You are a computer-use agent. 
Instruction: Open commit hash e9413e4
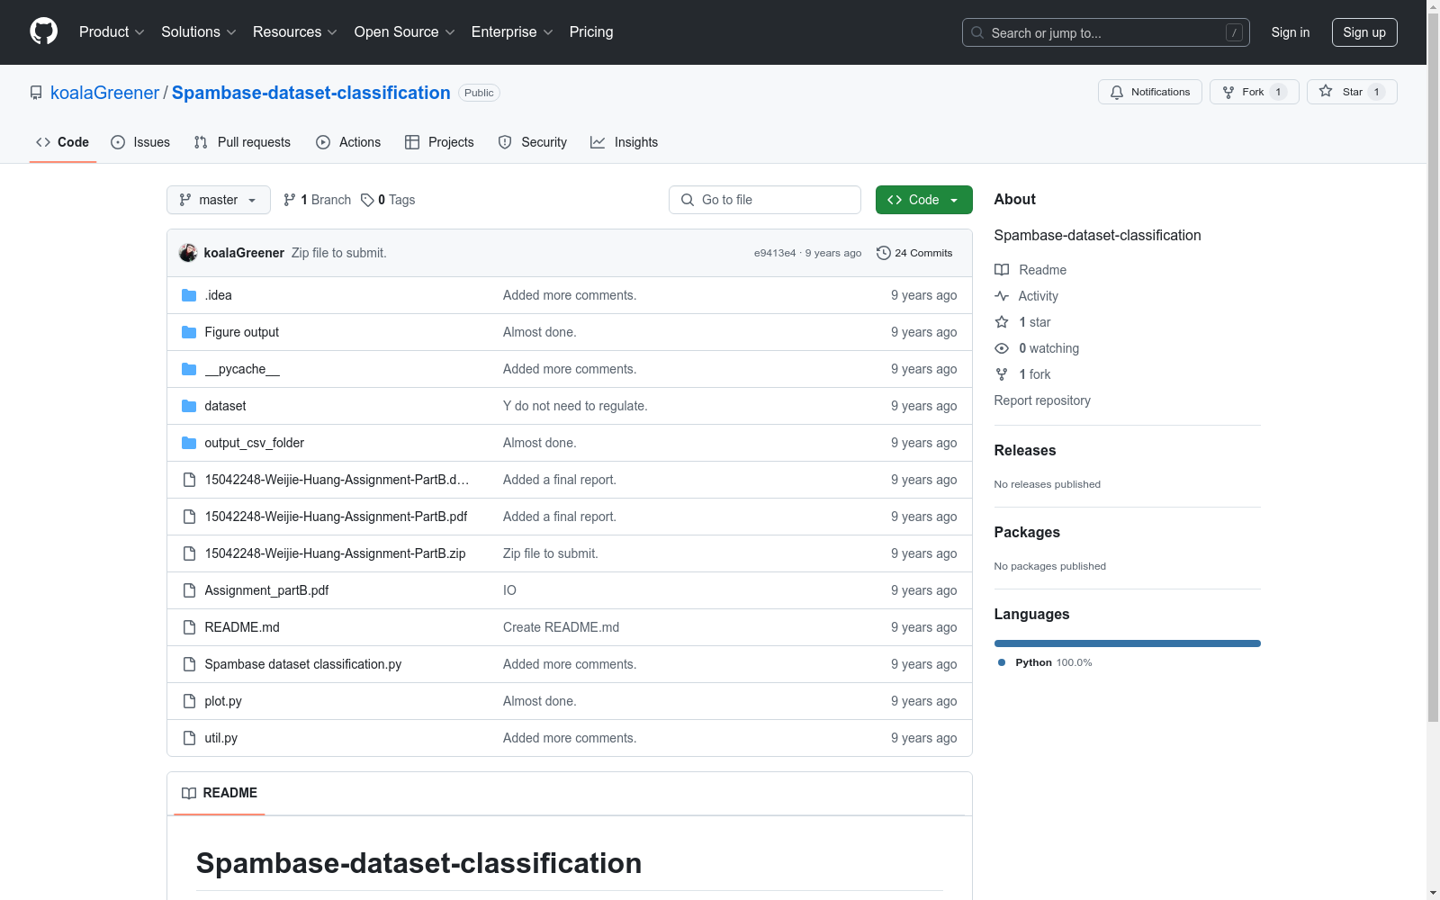tap(775, 253)
